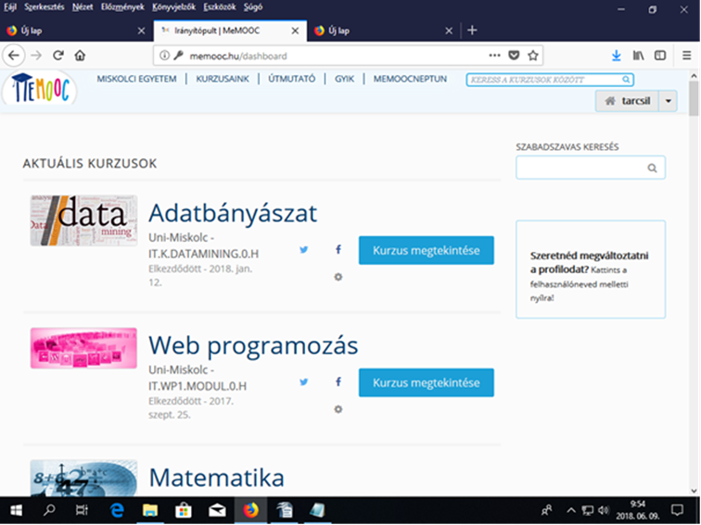
Task: Open settings gear for Web programozás course
Action: pyautogui.click(x=338, y=409)
